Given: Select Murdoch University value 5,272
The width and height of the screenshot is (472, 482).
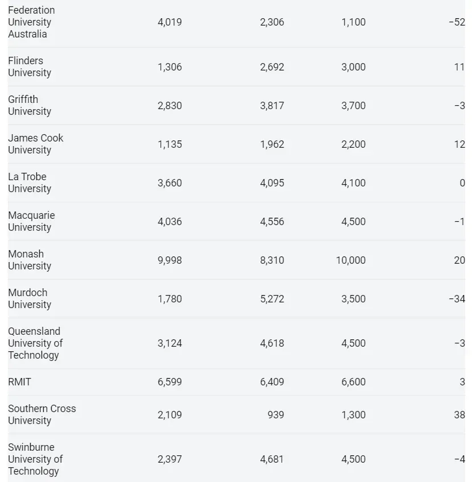Looking at the screenshot, I should pos(272,299).
